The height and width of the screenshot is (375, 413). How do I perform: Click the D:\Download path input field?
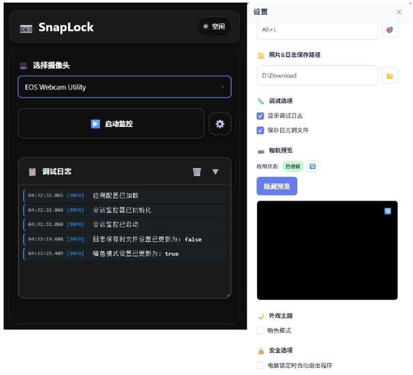click(x=317, y=75)
